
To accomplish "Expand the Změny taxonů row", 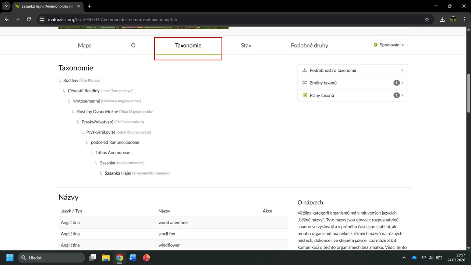I will (x=352, y=83).
